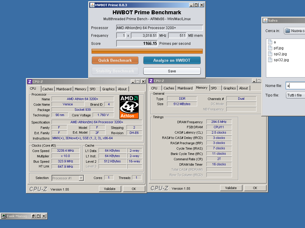Viewport: 305px width, 228px height.
Task: Select the file icon for pif.jpg
Action: tap(270, 48)
